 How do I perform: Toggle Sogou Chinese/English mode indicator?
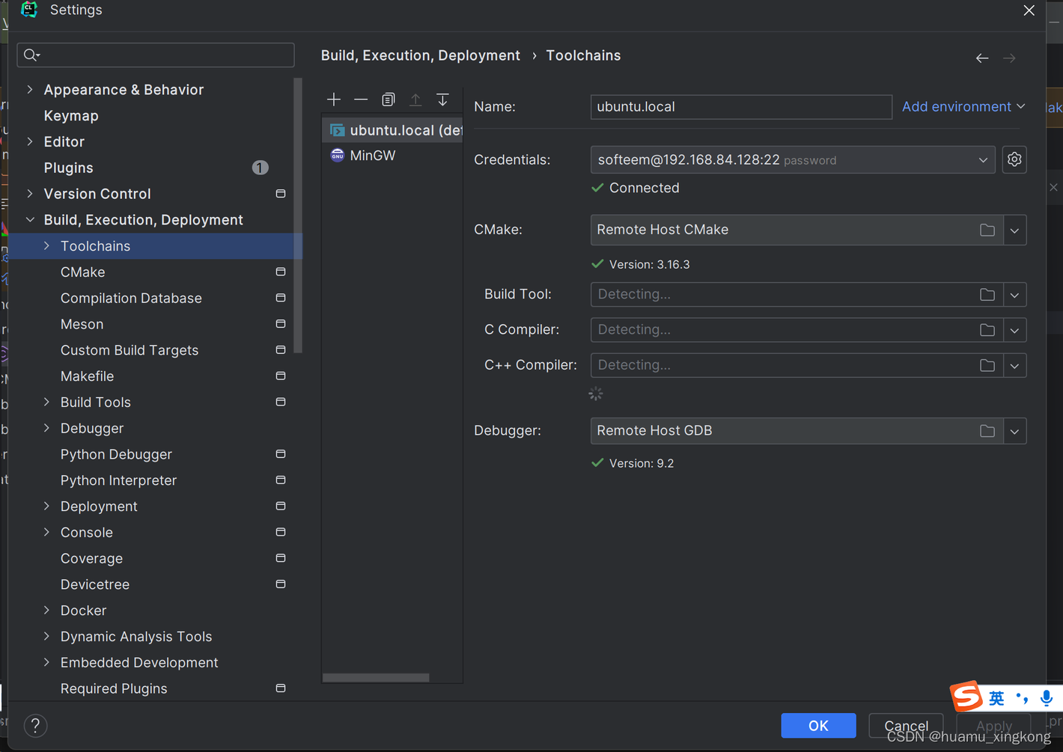(x=996, y=698)
